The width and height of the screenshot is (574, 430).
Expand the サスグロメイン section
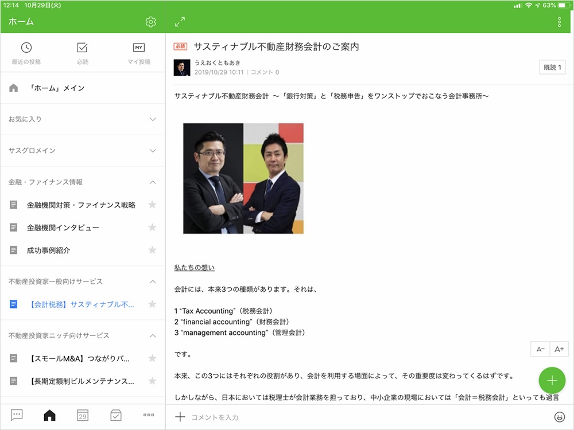153,151
